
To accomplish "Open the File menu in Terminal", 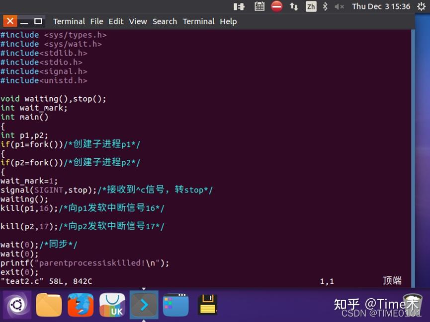I will click(x=96, y=21).
